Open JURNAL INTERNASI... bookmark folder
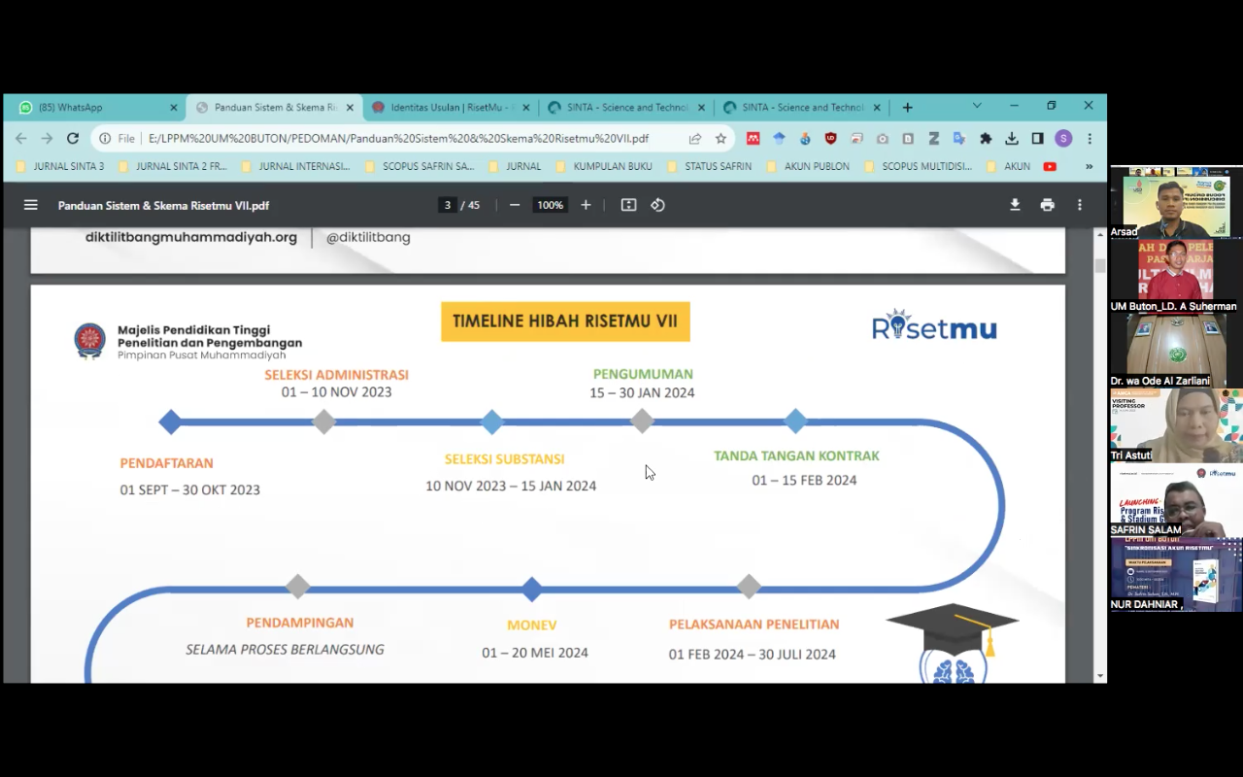The image size is (1243, 777). click(x=295, y=166)
